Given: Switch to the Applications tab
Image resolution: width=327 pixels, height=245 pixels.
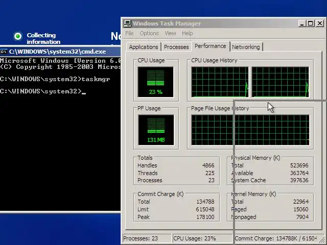Looking at the screenshot, I should (144, 47).
